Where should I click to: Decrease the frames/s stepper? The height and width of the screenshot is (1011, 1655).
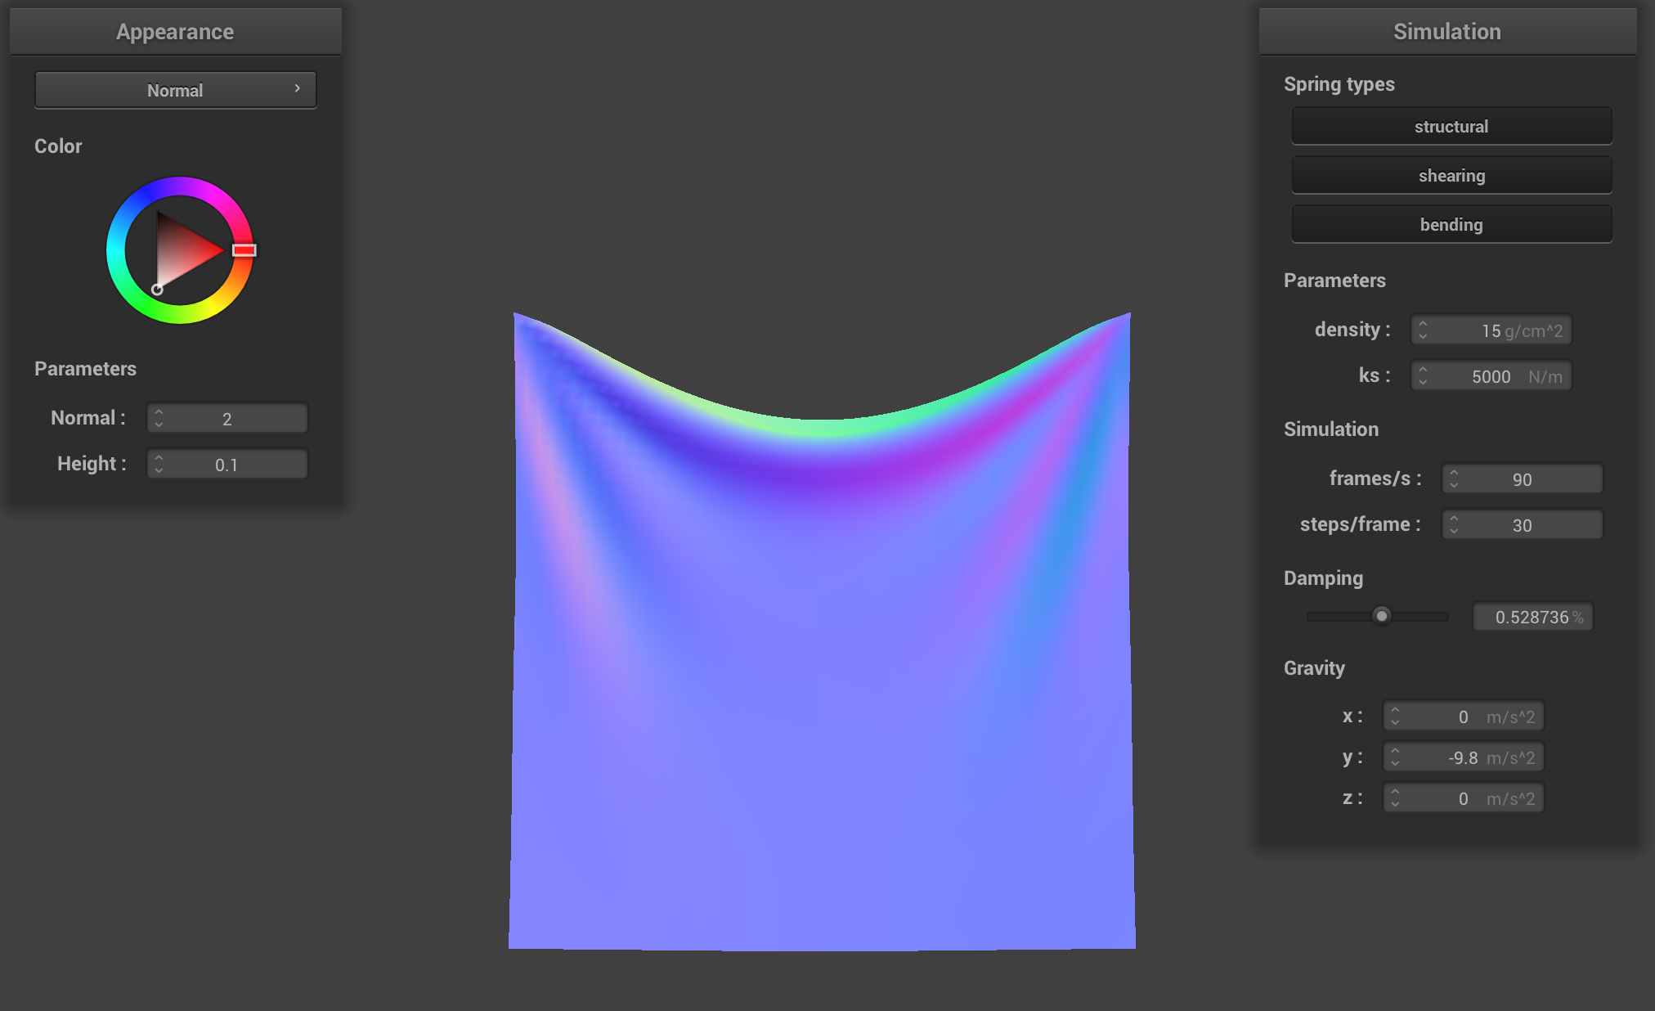pos(1454,485)
